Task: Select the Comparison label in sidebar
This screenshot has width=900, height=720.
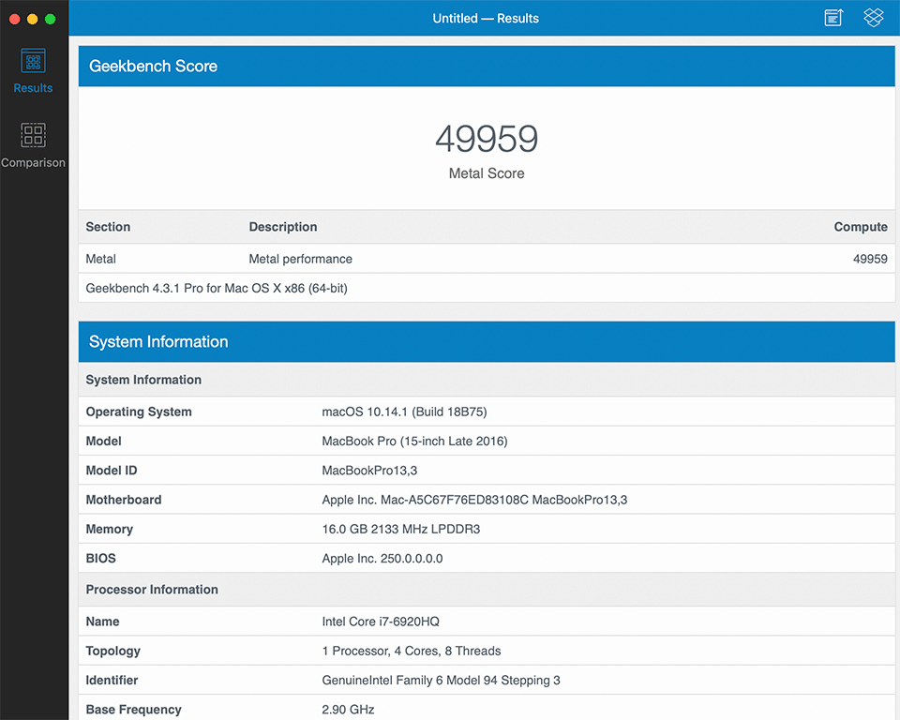Action: point(34,162)
